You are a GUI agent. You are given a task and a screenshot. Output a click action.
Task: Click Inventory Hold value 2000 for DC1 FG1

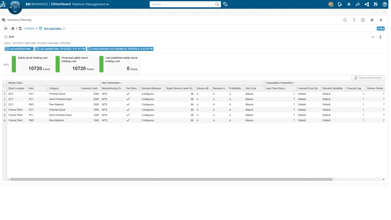coord(96,94)
